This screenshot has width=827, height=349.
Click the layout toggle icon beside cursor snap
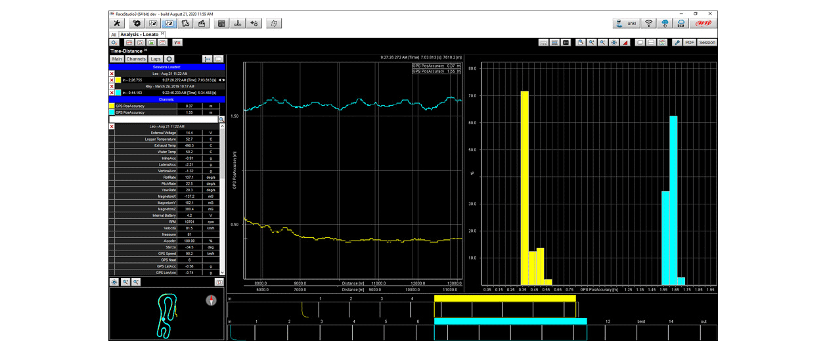click(x=219, y=59)
